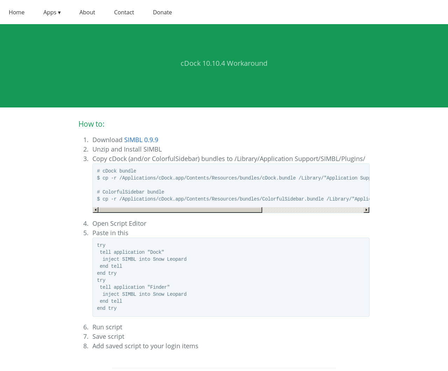Open the About page

pyautogui.click(x=87, y=12)
